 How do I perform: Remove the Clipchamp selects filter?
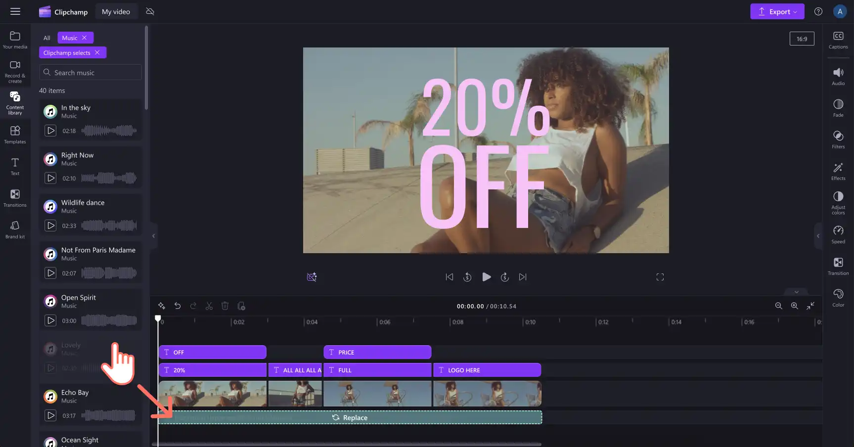click(x=97, y=52)
